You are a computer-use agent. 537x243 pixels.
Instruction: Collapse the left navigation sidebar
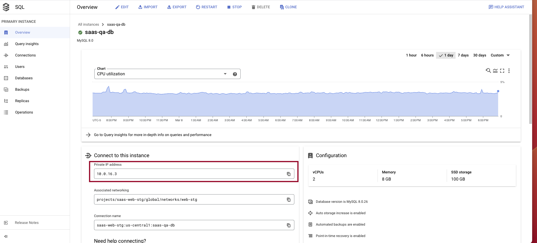click(6, 236)
